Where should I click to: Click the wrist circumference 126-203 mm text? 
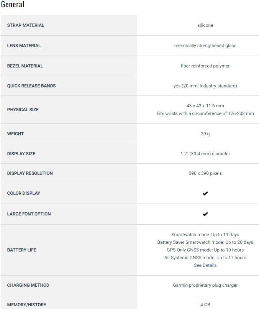205,113
